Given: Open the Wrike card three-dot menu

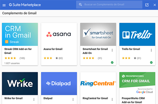Looking at the screenshot, I should (34, 100).
